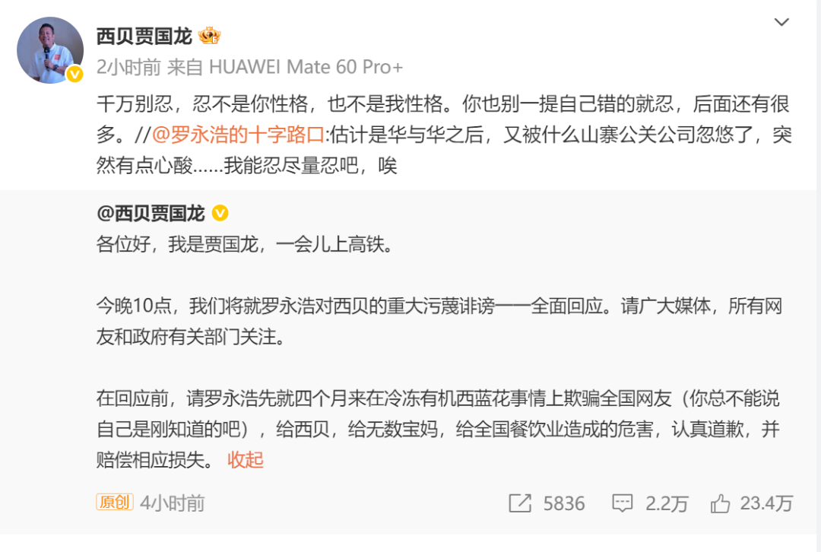Click the repost share icon
The image size is (821, 552).
pos(520,503)
